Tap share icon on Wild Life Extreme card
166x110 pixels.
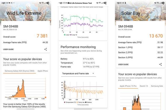[46, 49]
